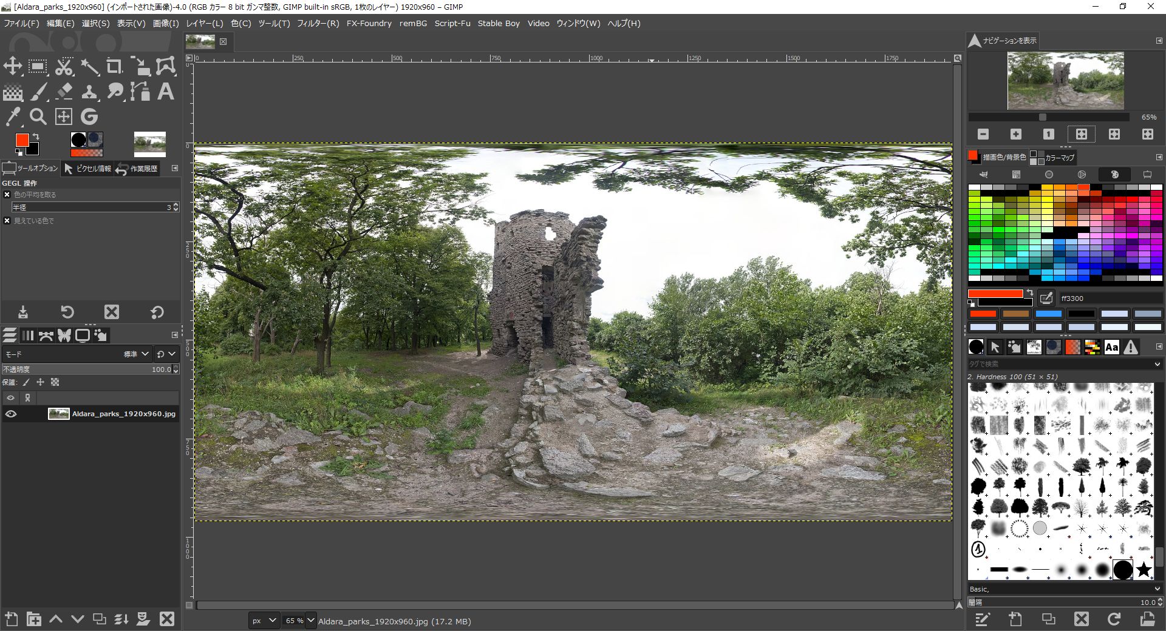The height and width of the screenshot is (631, 1166).
Task: Click the zoom in plus button in navigation
Action: (1016, 134)
